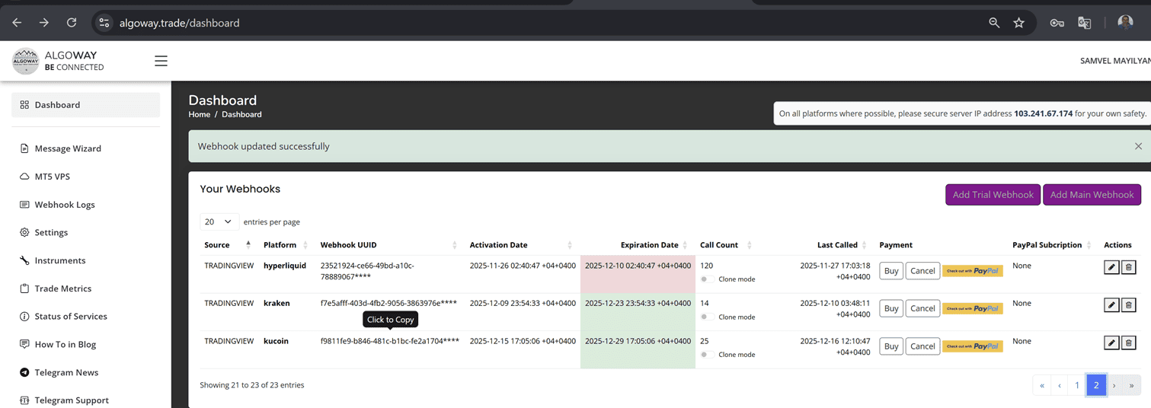Edit the kucoin webhook
The width and height of the screenshot is (1151, 408).
point(1111,343)
